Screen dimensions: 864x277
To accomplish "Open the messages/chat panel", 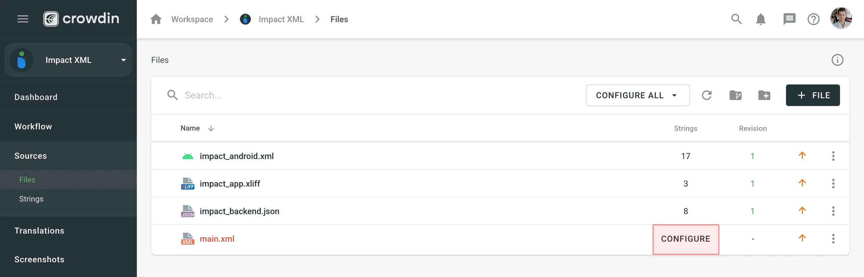I will coord(790,19).
